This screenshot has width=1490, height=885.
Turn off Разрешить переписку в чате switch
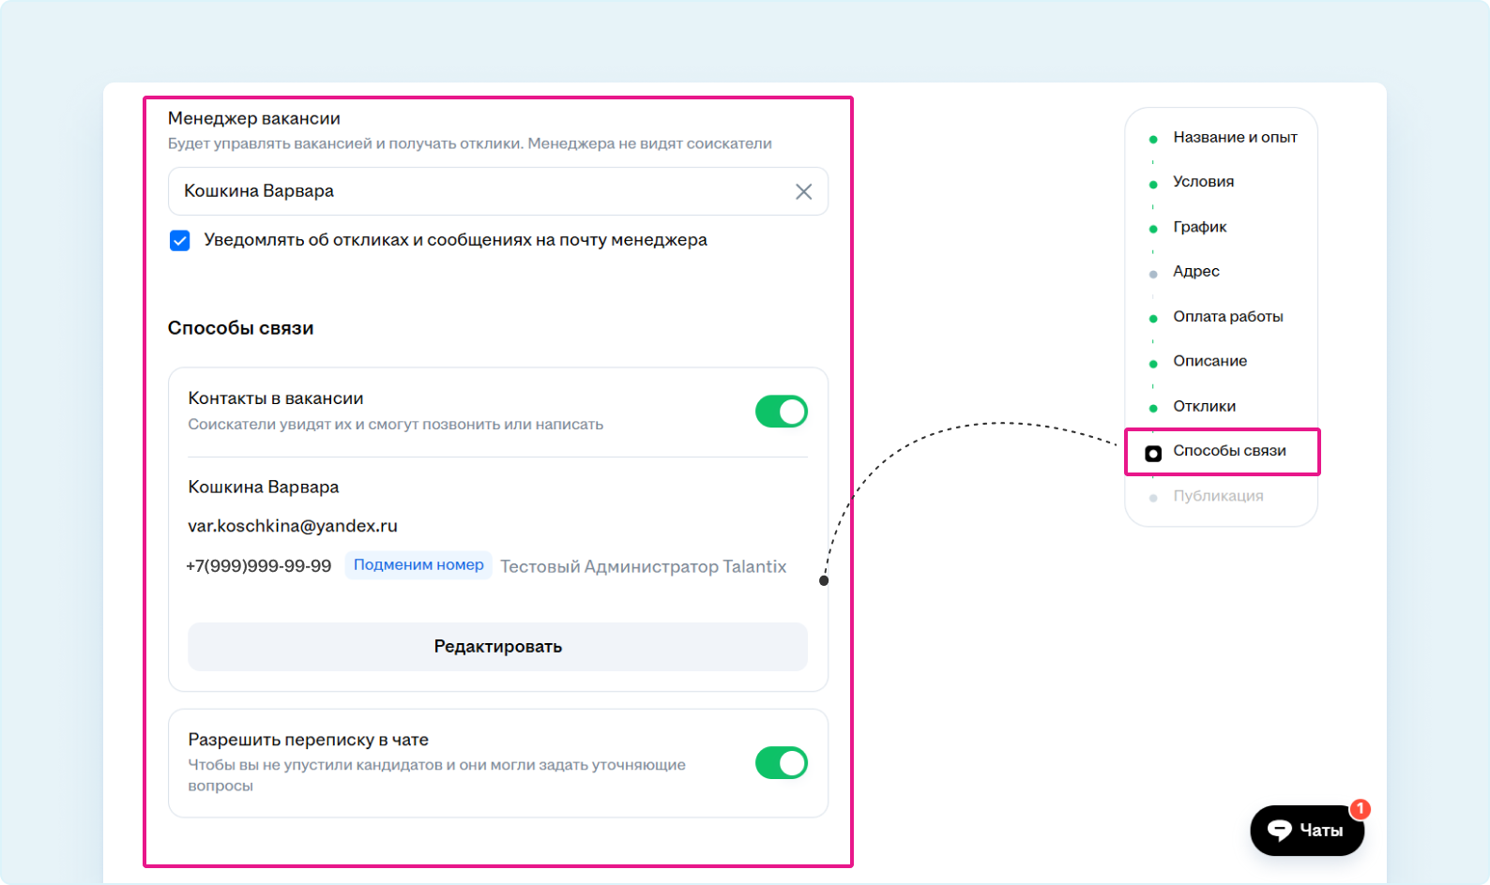781,763
